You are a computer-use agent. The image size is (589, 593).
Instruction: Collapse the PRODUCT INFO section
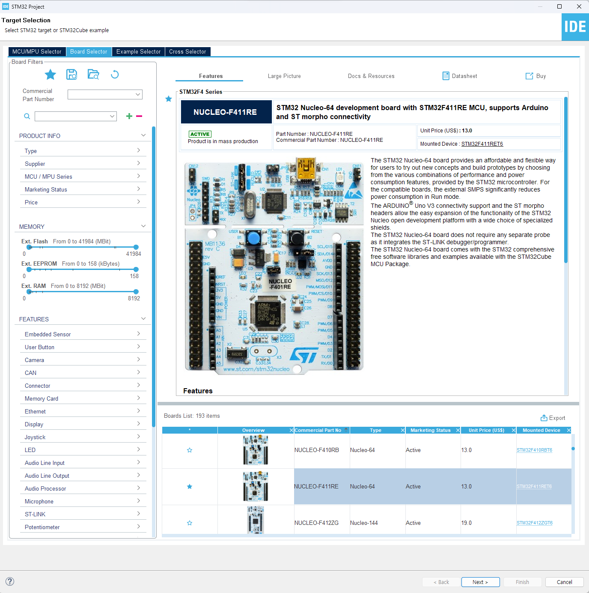pyautogui.click(x=143, y=135)
